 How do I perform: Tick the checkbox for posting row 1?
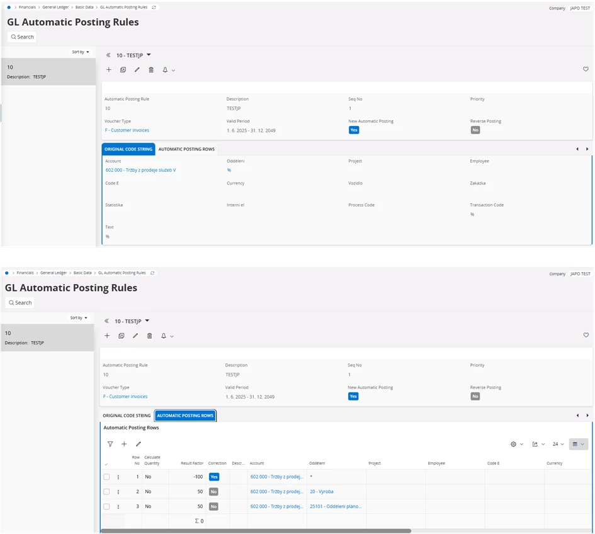click(x=106, y=477)
